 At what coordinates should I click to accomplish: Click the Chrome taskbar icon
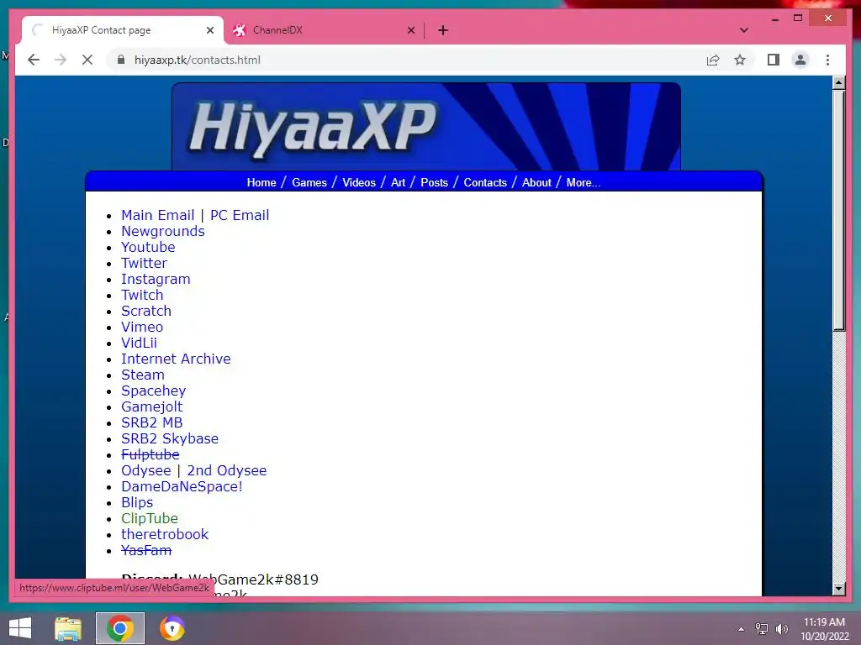pyautogui.click(x=120, y=628)
